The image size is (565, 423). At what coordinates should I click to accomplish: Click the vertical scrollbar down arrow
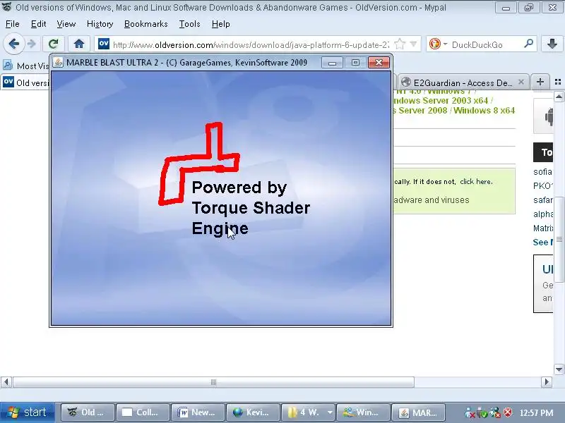pos(559,369)
